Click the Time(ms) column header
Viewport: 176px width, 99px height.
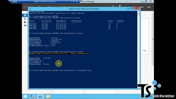(x=120, y=21)
